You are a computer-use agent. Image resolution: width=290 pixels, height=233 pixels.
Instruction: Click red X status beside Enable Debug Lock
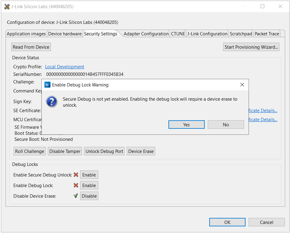(x=76, y=185)
